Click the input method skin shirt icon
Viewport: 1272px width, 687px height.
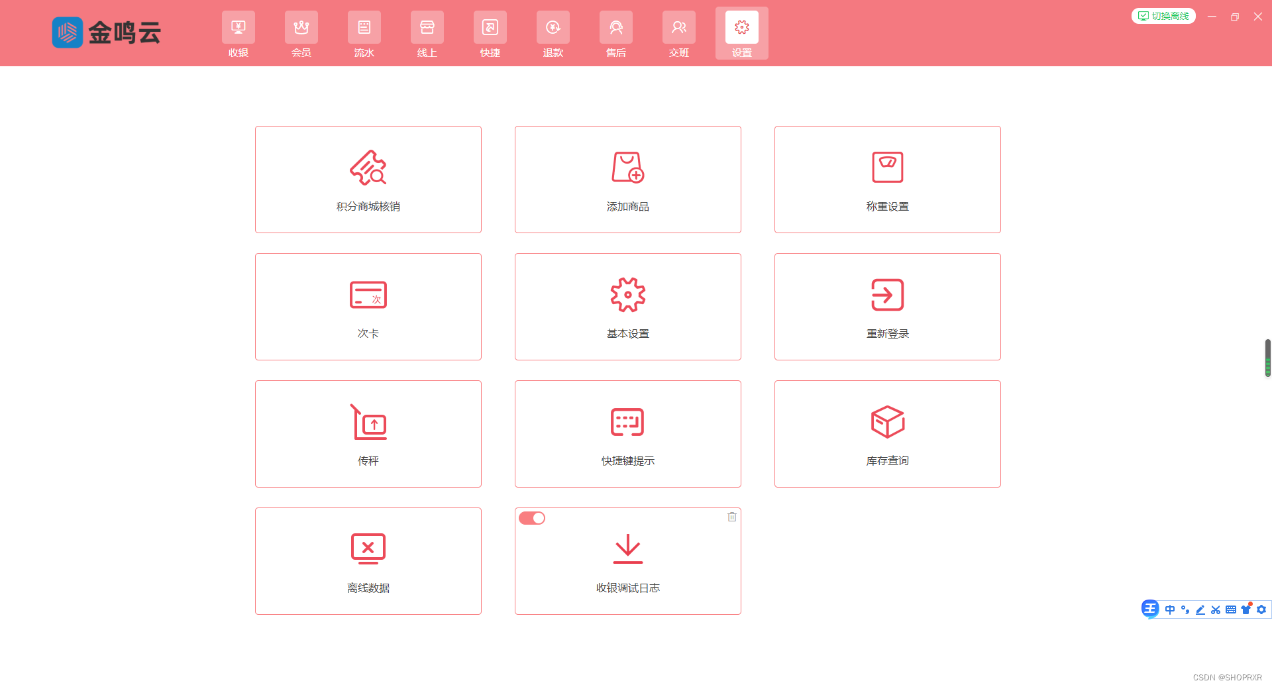(x=1246, y=609)
